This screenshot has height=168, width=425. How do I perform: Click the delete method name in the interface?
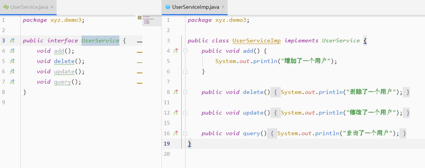click(x=64, y=61)
